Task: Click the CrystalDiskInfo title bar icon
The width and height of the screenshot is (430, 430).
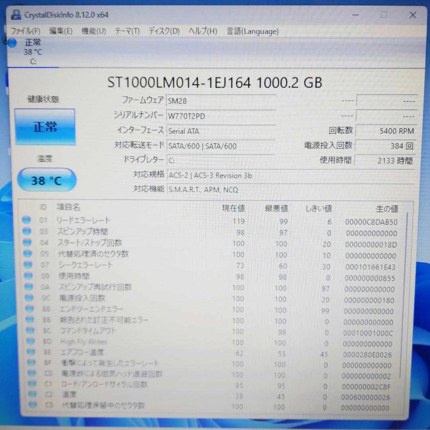Action: [16, 14]
